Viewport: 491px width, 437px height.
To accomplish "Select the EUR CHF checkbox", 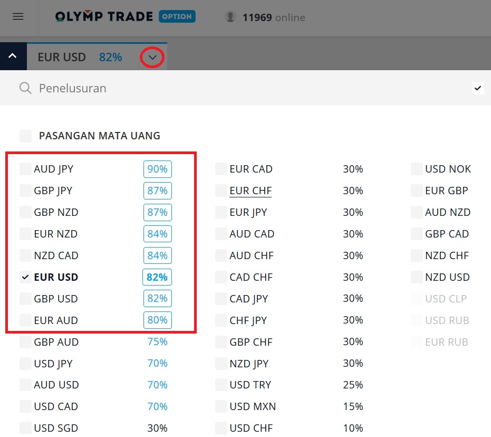I will (x=220, y=191).
